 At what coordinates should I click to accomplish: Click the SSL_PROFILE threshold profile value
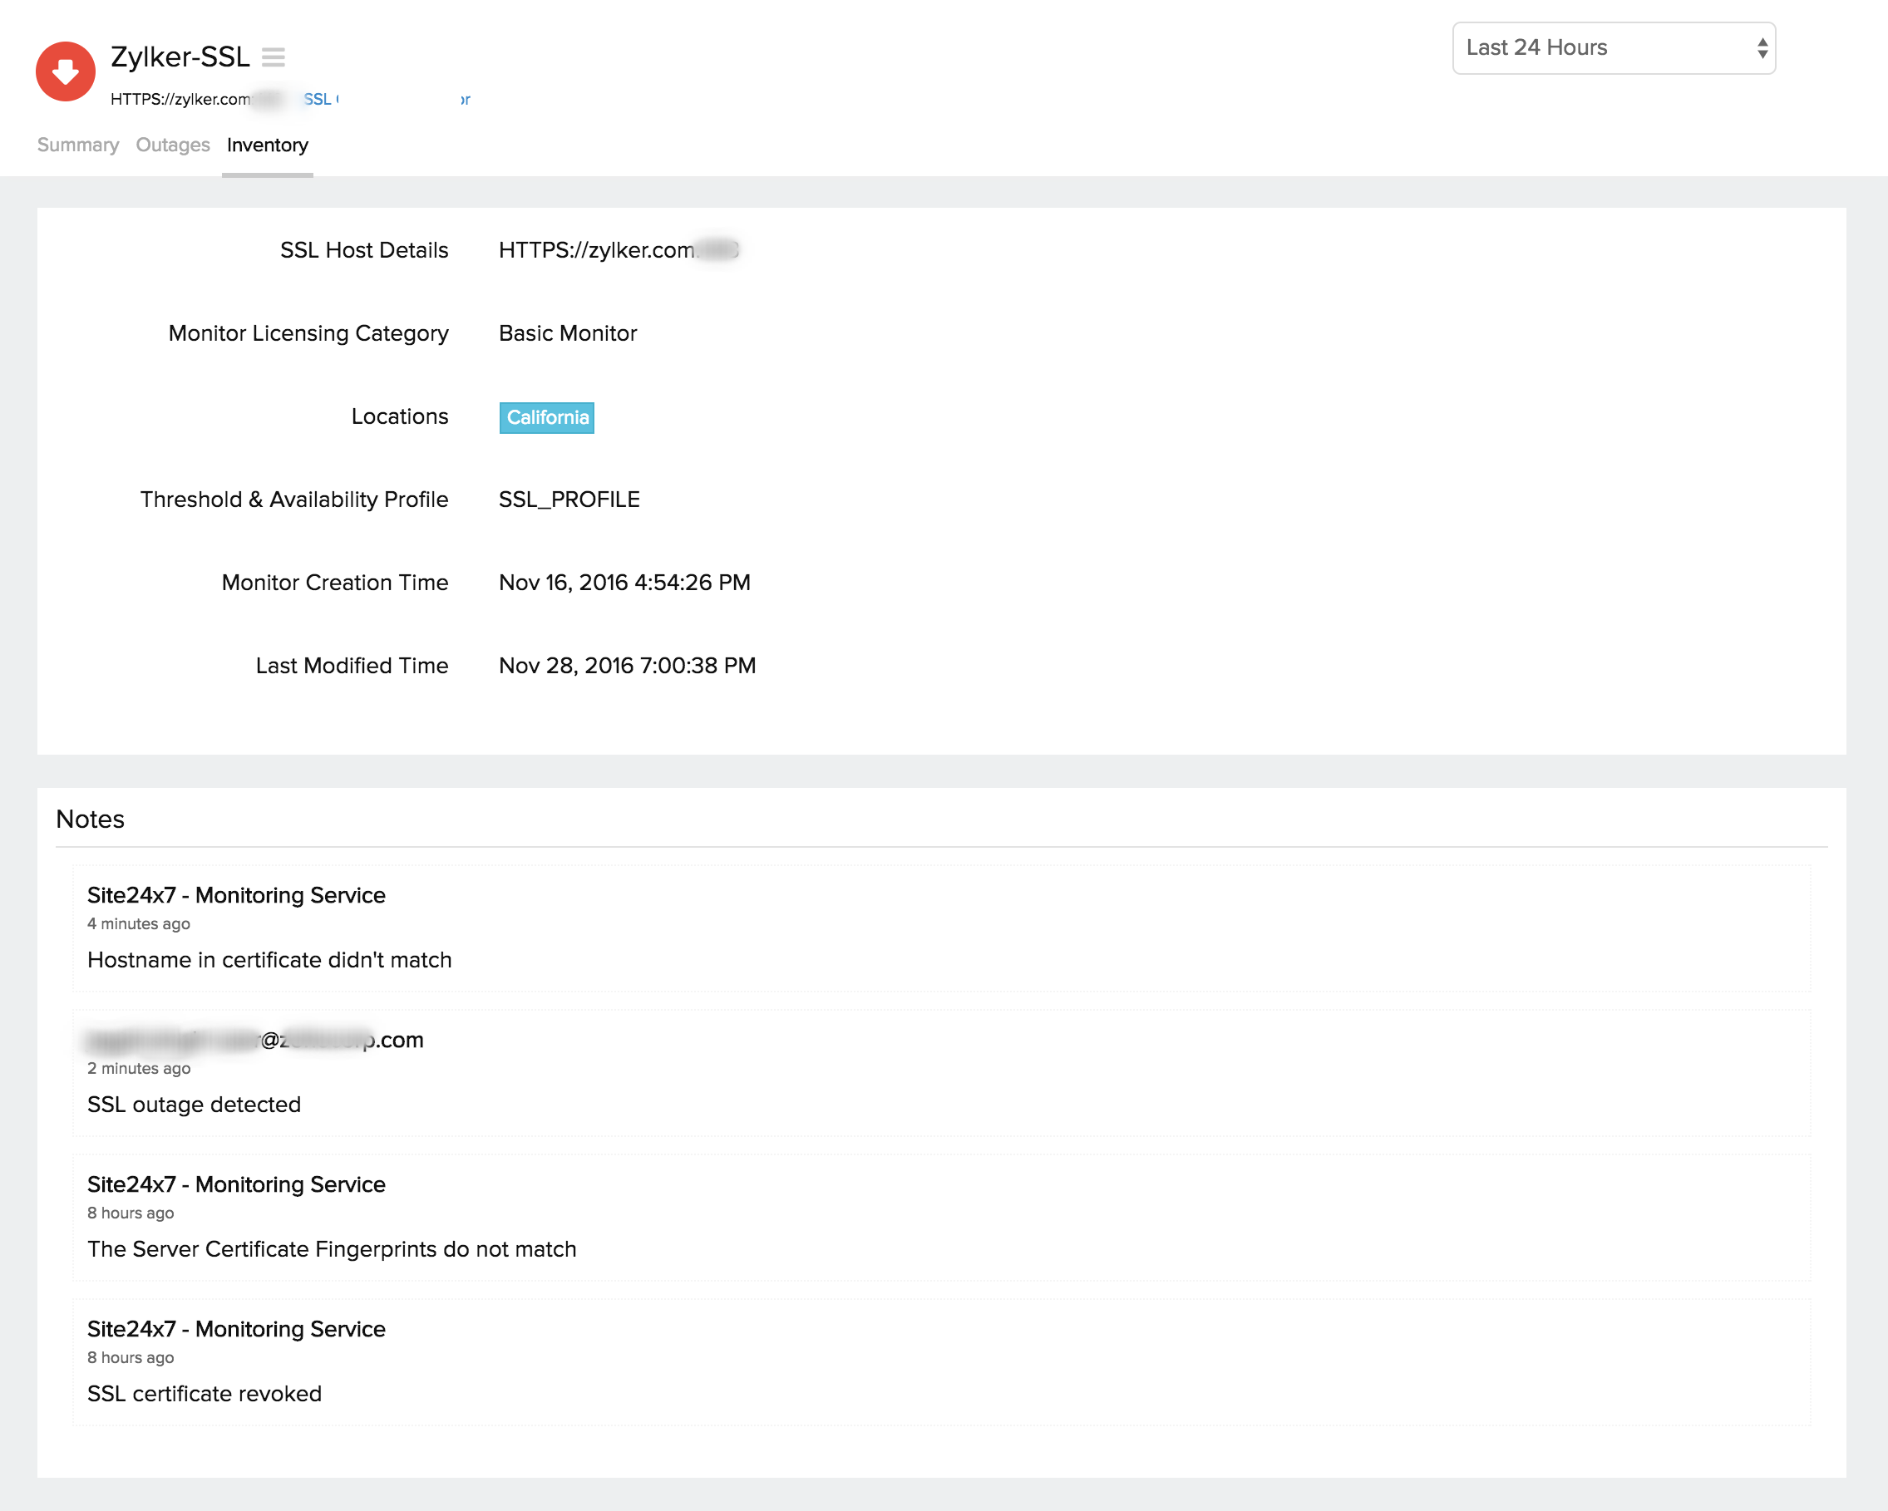coord(569,500)
